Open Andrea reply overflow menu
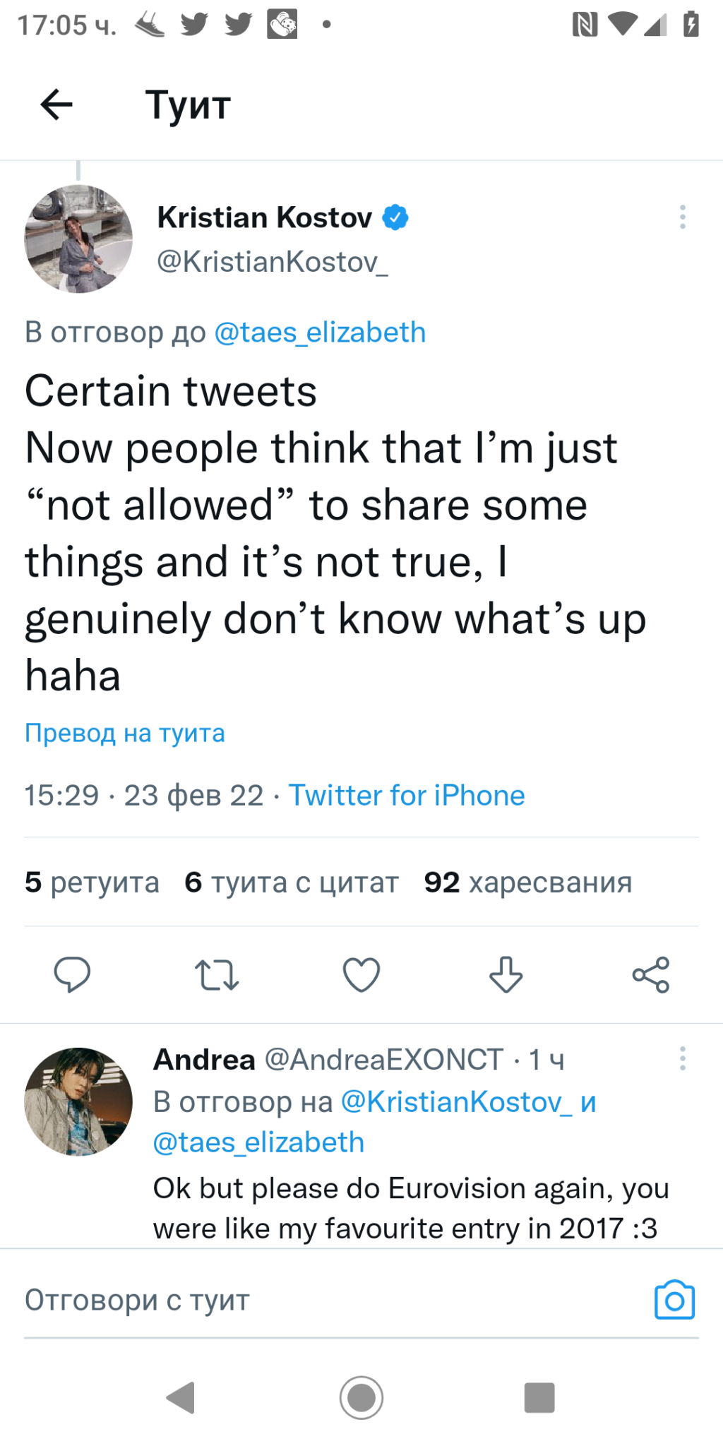This screenshot has width=723, height=1446. tap(682, 1058)
